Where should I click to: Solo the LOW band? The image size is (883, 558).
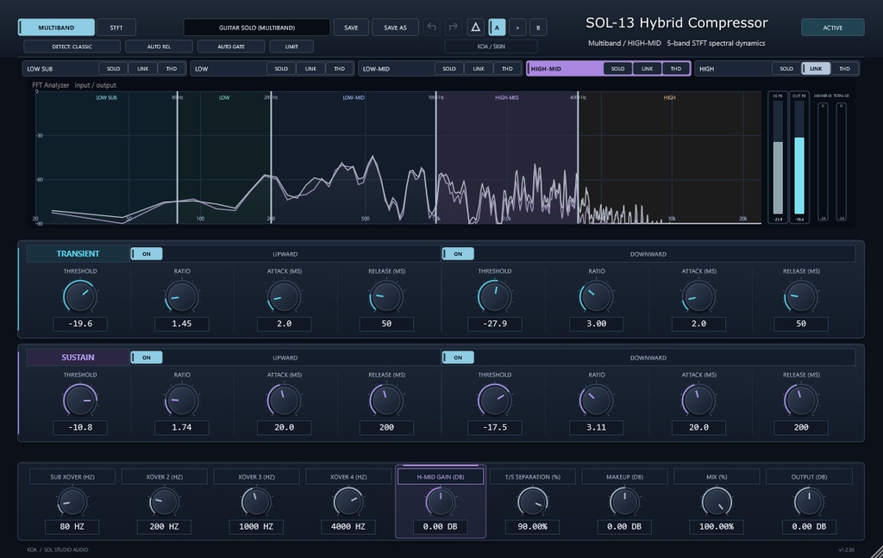(281, 69)
